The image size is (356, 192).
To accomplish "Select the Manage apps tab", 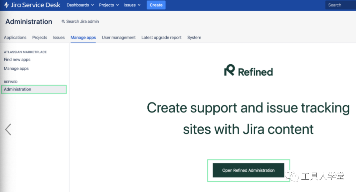I will (83, 38).
